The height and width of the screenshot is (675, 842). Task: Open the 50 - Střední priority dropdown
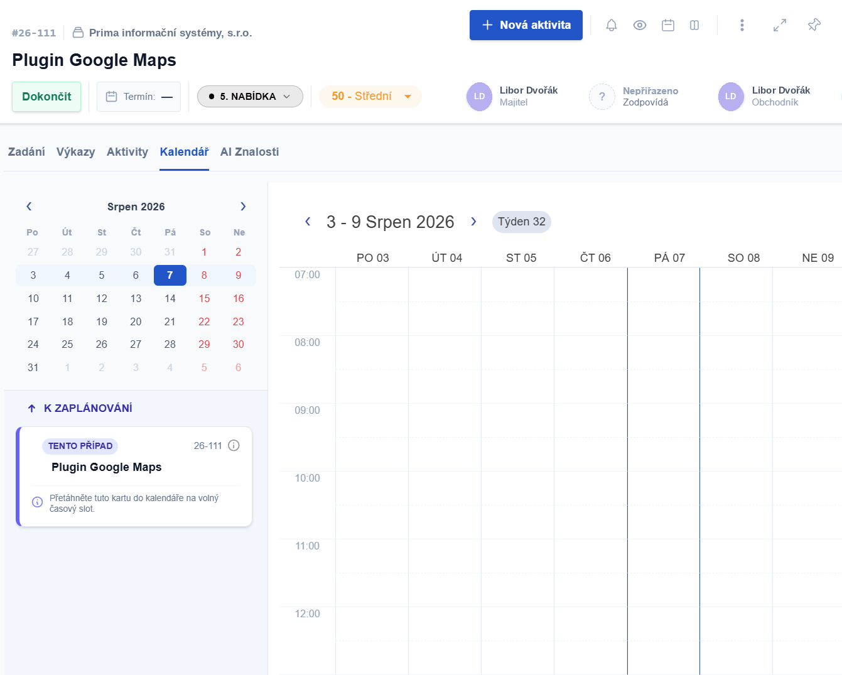(x=370, y=97)
